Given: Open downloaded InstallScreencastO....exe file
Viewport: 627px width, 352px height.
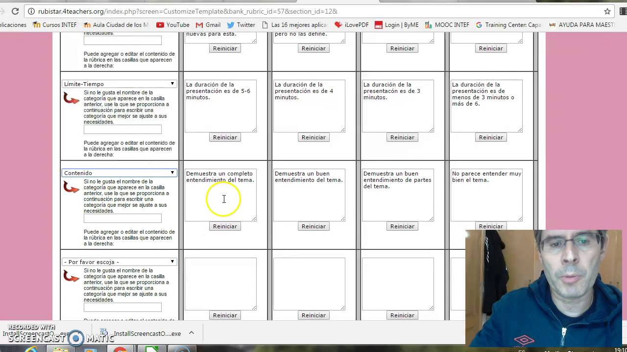Looking at the screenshot, I should click(140, 333).
